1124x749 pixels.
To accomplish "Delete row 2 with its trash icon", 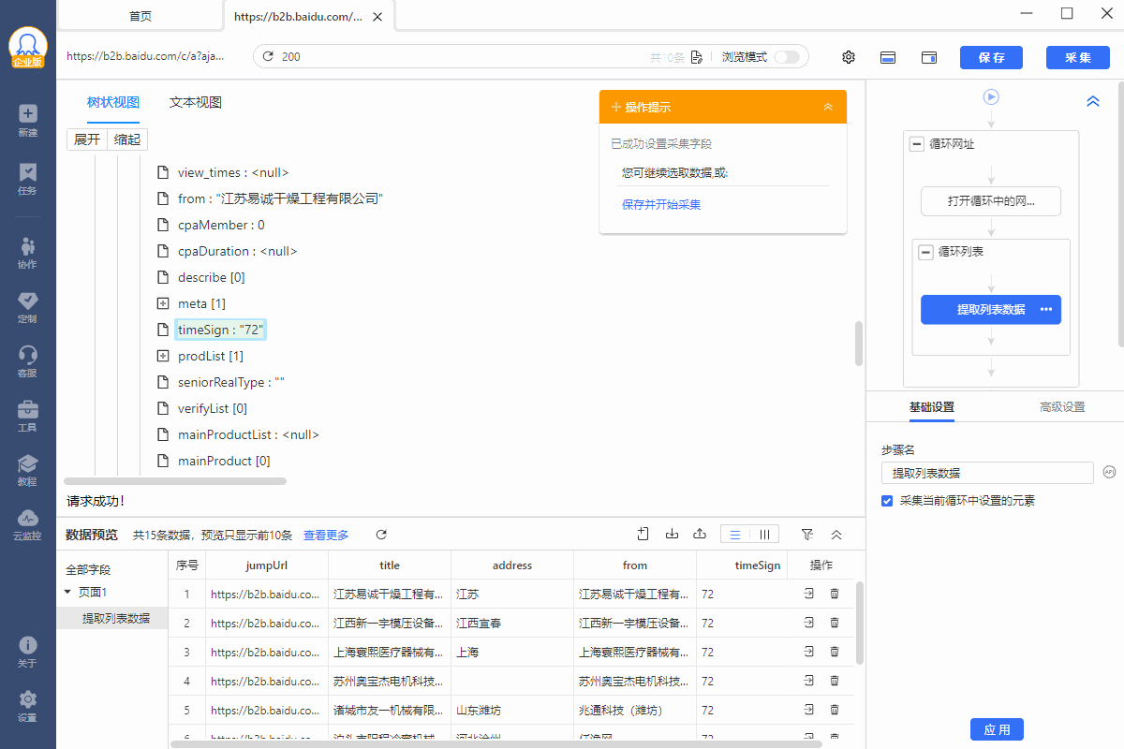I will [835, 623].
